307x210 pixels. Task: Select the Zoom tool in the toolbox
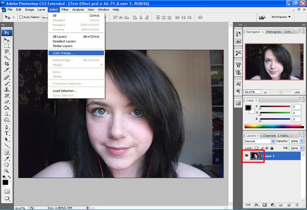tap(7, 171)
